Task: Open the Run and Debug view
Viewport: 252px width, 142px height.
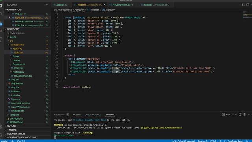Action: coord(1,31)
